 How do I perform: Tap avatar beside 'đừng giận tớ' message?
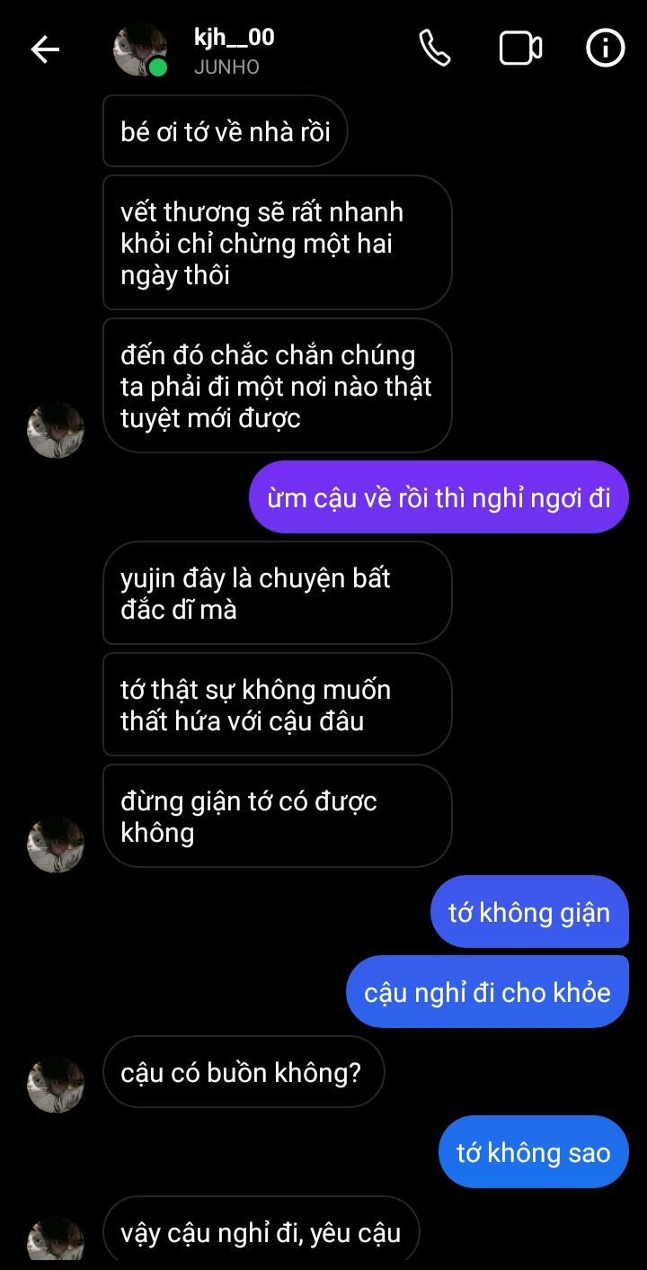tap(56, 845)
